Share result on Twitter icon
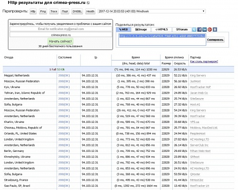Image resolution: width=238 pixels, height=190 pixels. click(194, 30)
